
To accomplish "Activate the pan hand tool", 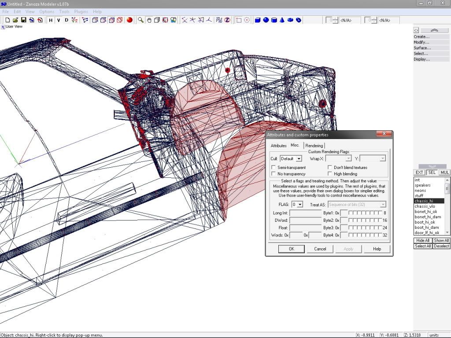I will click(x=149, y=20).
